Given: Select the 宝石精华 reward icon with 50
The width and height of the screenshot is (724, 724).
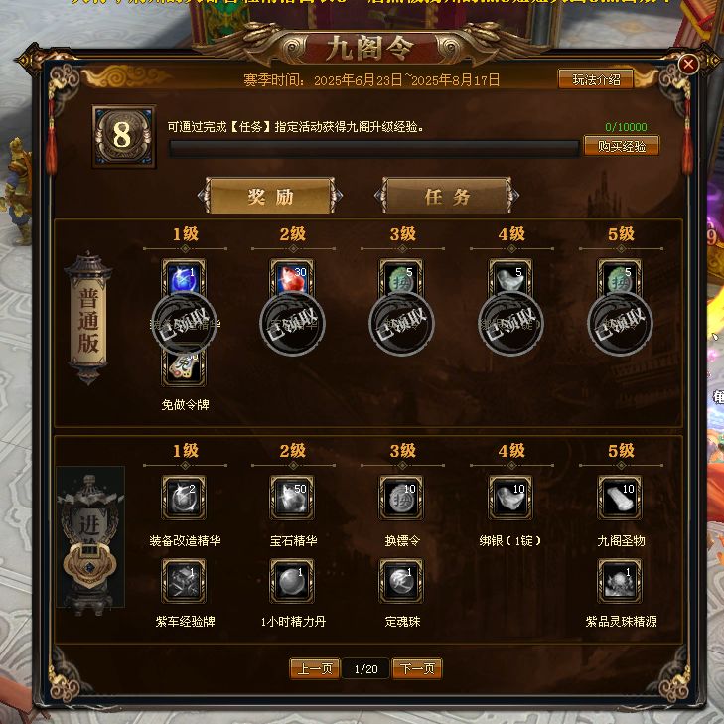Looking at the screenshot, I should click(292, 498).
